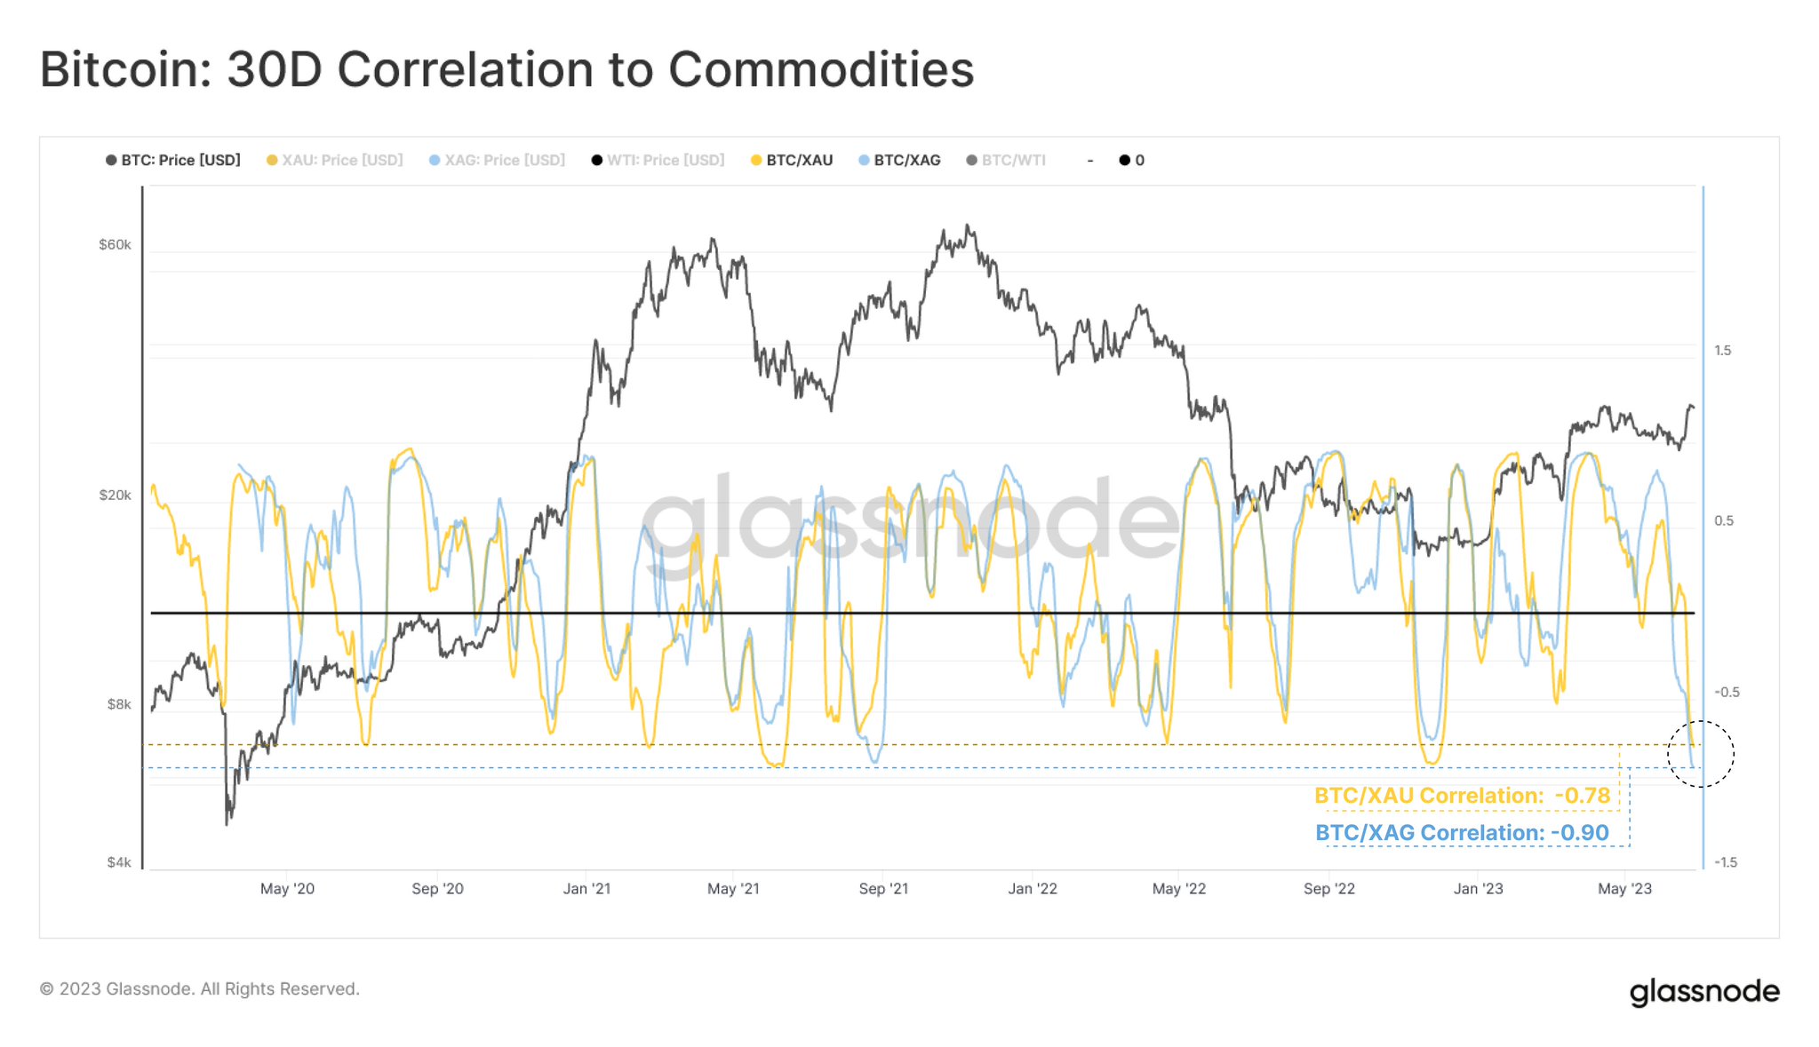Click the Sep '22 x-axis date label

coord(1328,889)
